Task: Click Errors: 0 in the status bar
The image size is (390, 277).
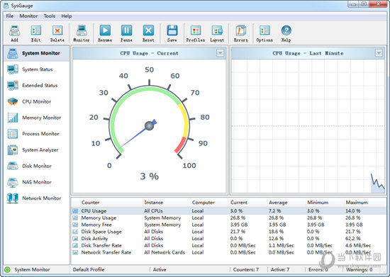Action: click(318, 269)
